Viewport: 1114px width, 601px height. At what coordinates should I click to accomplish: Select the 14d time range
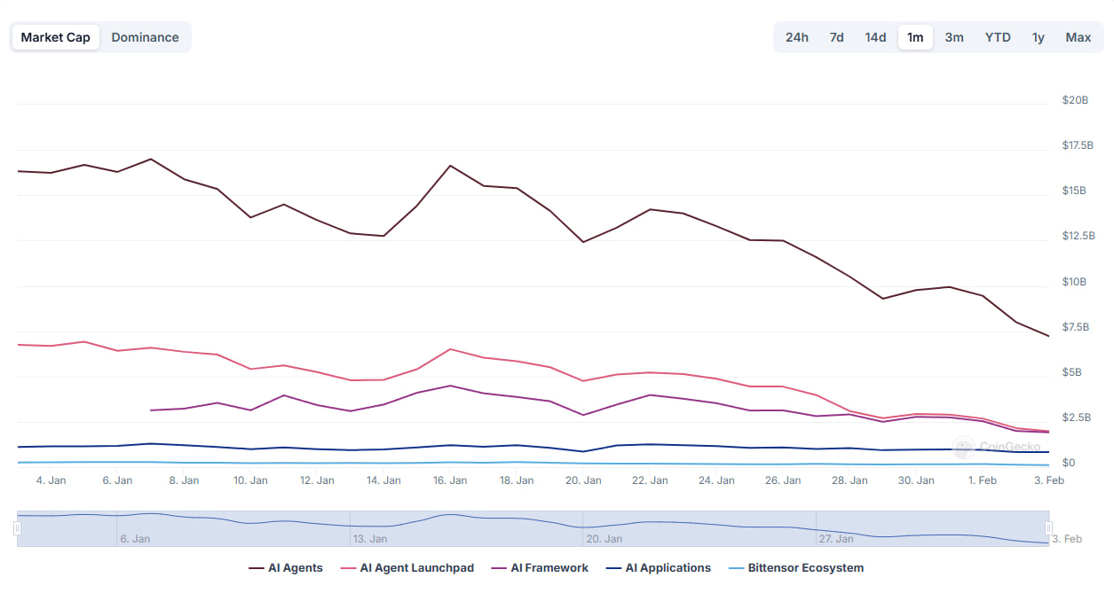coord(875,37)
